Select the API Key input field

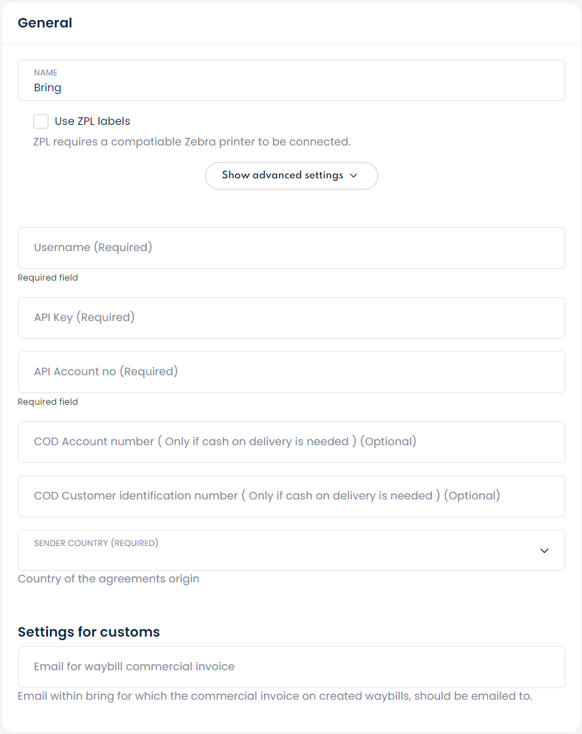tap(291, 318)
